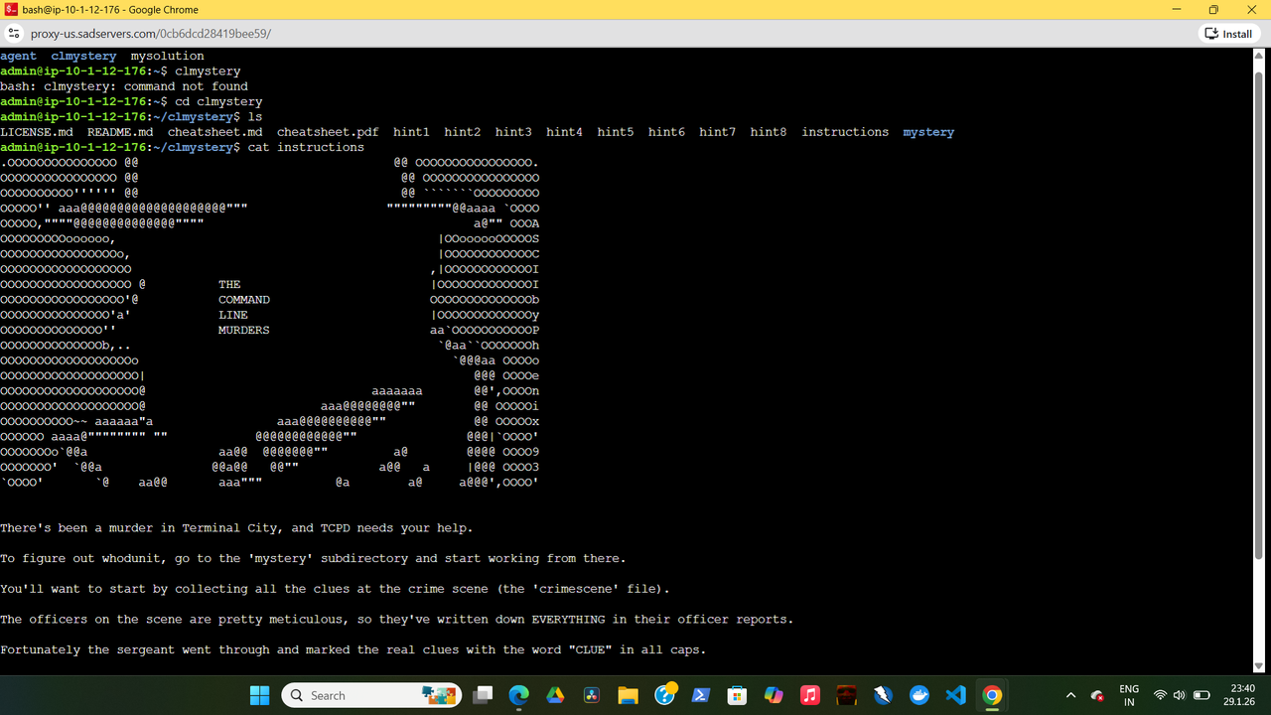The height and width of the screenshot is (715, 1271).
Task: Click 'LICENSE.md' in the ls listing
Action: (x=37, y=132)
